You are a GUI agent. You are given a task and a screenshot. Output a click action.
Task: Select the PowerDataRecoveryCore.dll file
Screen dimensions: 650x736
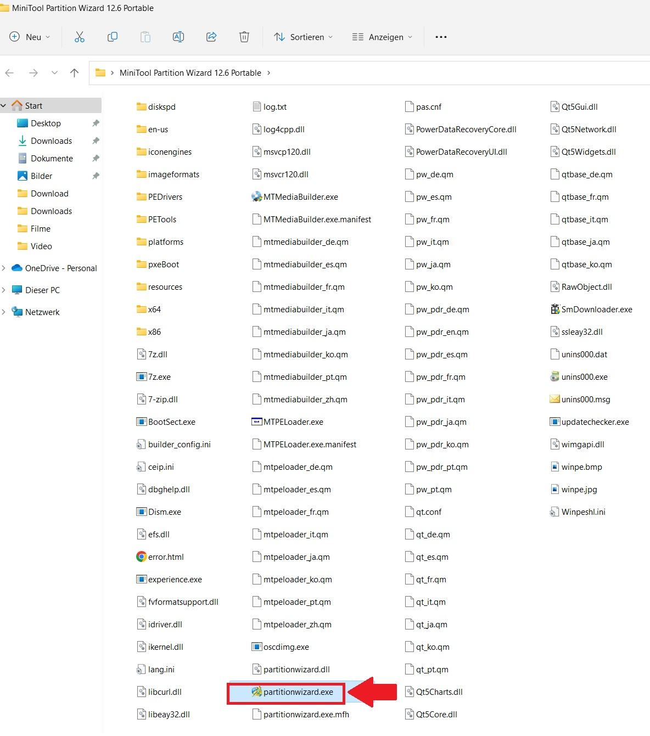(x=460, y=129)
